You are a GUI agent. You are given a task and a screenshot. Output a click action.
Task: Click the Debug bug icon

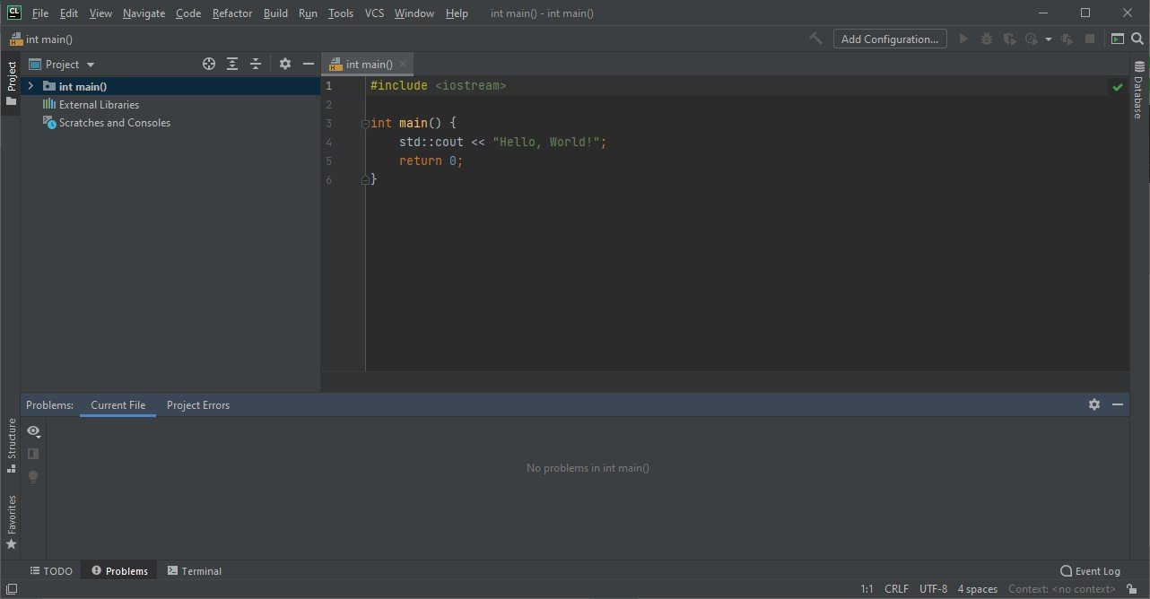point(987,39)
